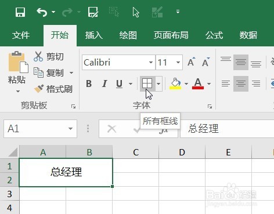
Task: Apply yellow fill color bucket
Action: [x=175, y=84]
